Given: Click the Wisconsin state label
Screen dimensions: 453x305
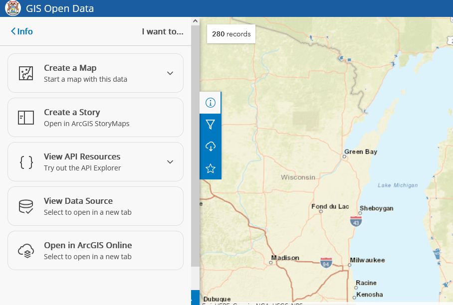Looking at the screenshot, I should click(298, 177).
